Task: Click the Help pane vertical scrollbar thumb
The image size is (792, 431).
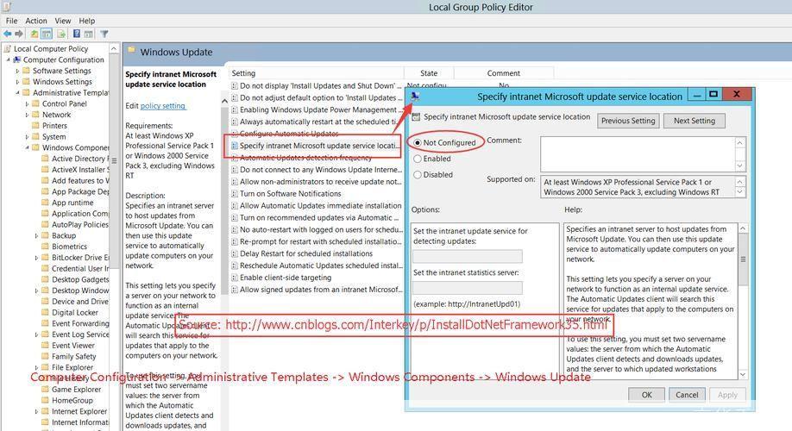Action: (x=743, y=259)
